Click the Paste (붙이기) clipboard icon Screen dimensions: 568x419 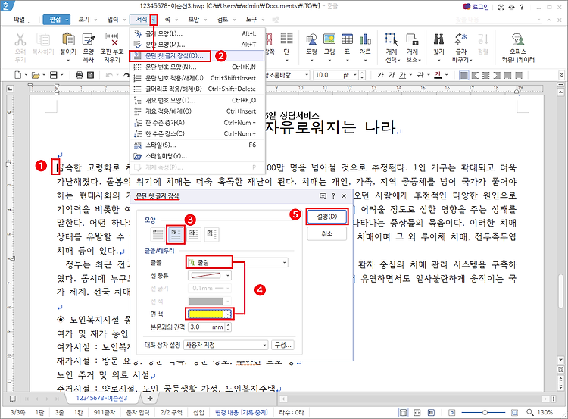click(x=68, y=39)
